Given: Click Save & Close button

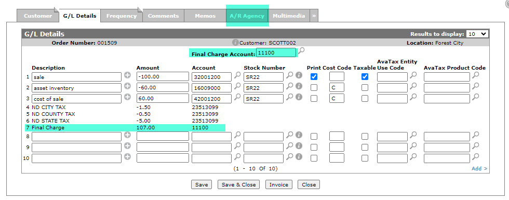Looking at the screenshot, I should [x=238, y=184].
